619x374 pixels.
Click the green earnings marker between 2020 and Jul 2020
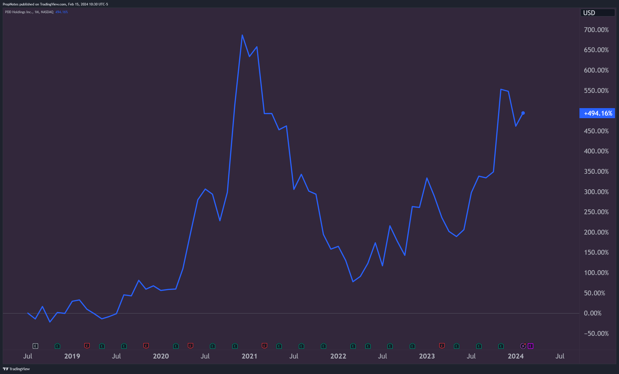176,346
